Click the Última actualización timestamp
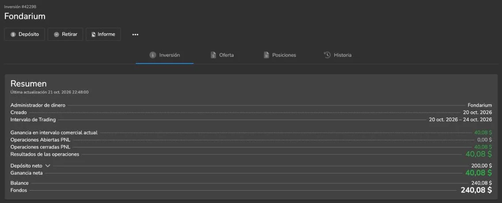Screen dimensions: 502x203 tap(49, 92)
